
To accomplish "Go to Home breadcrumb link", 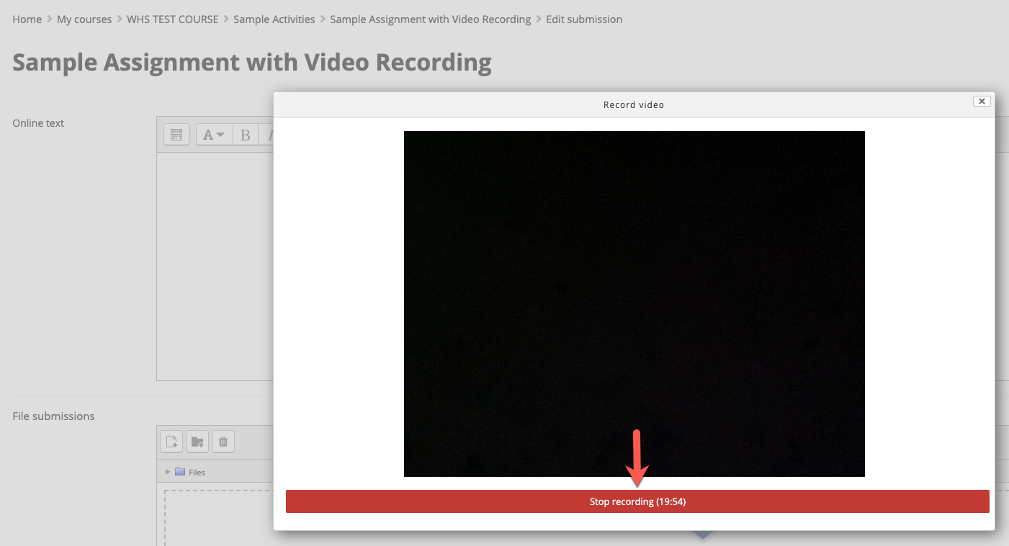I will click(x=27, y=19).
